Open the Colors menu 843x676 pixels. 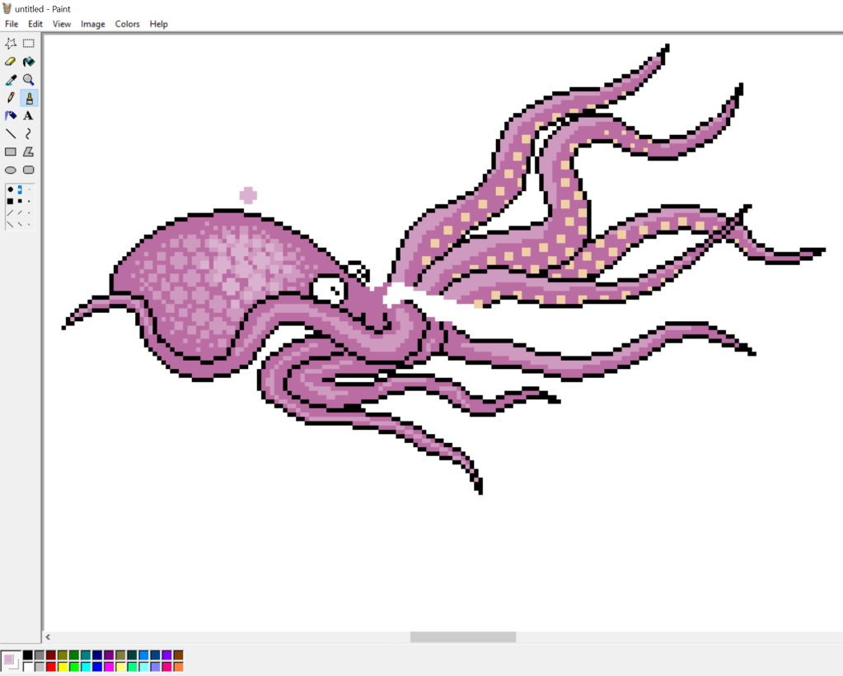pos(127,24)
